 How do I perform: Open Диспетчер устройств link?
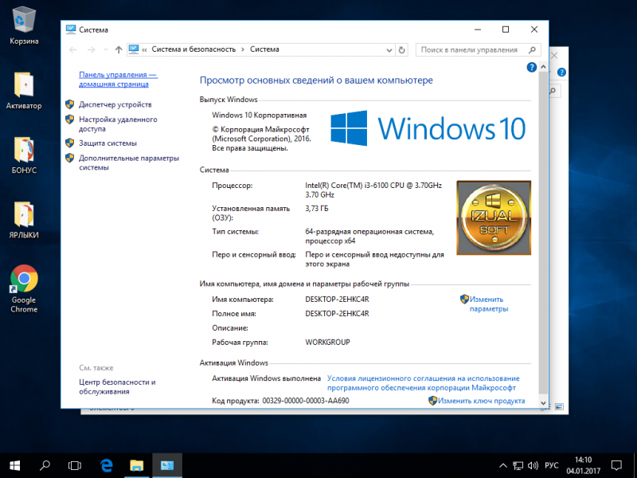click(x=115, y=104)
